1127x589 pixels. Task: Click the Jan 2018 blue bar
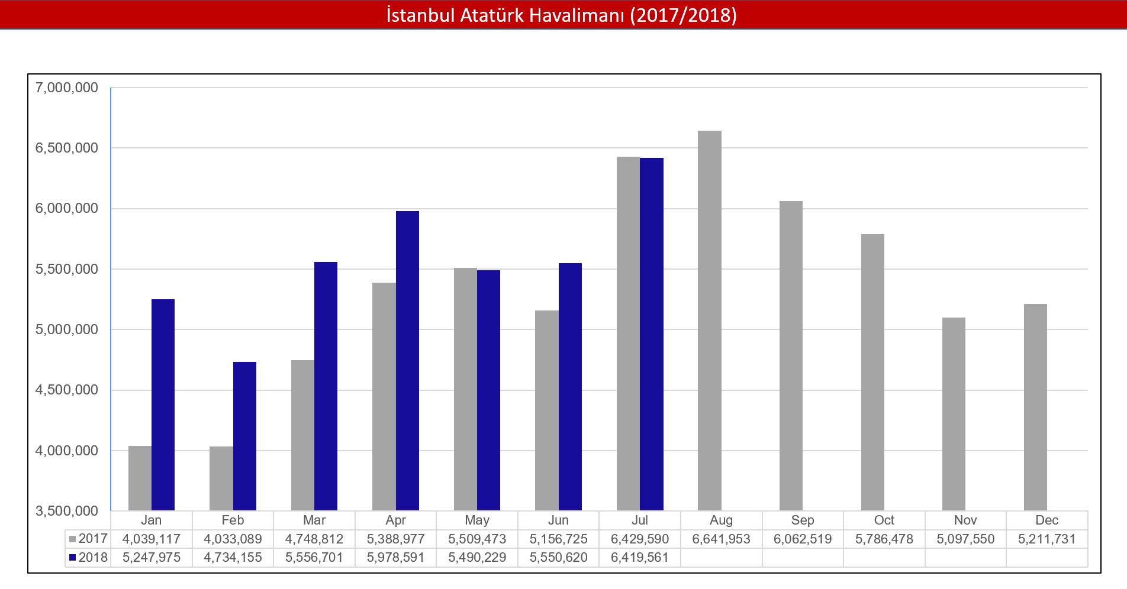coord(163,404)
